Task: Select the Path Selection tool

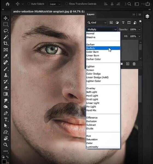Action: click(x=5, y=126)
